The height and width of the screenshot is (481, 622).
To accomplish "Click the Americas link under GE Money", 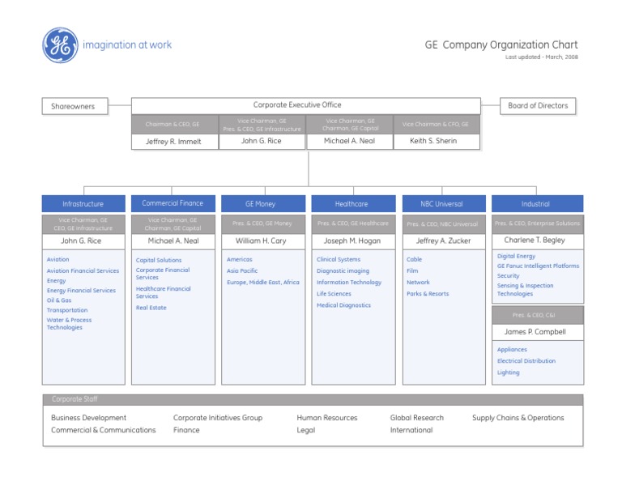I will [x=240, y=259].
